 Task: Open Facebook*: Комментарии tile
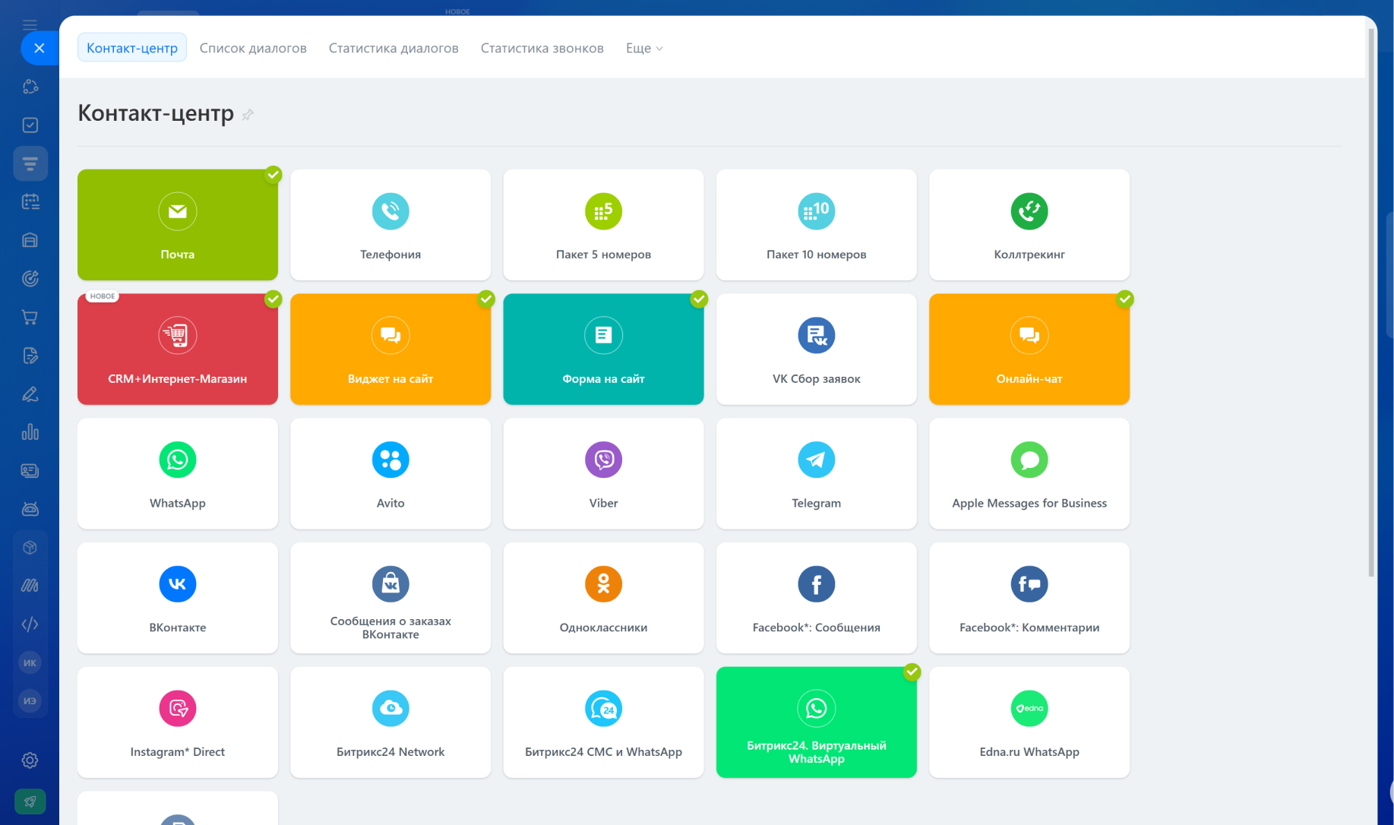[1029, 598]
